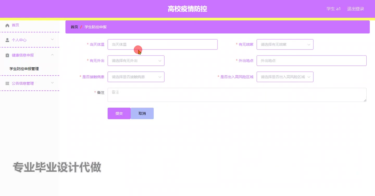
Task: Click the 高校疫情防控 header title
Action: pyautogui.click(x=187, y=9)
